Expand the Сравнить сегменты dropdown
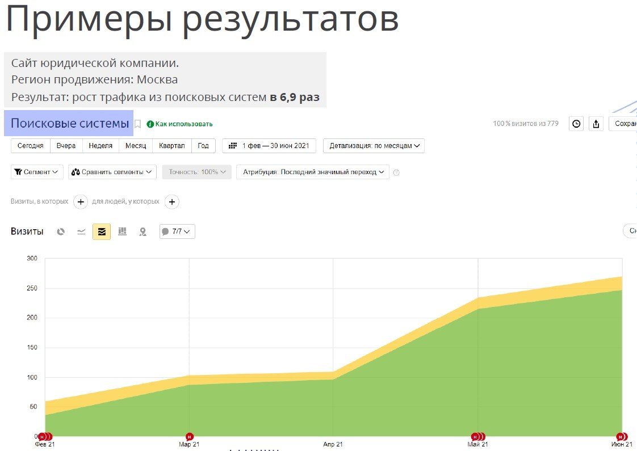Viewport: 637px width, 451px height. 113,172
